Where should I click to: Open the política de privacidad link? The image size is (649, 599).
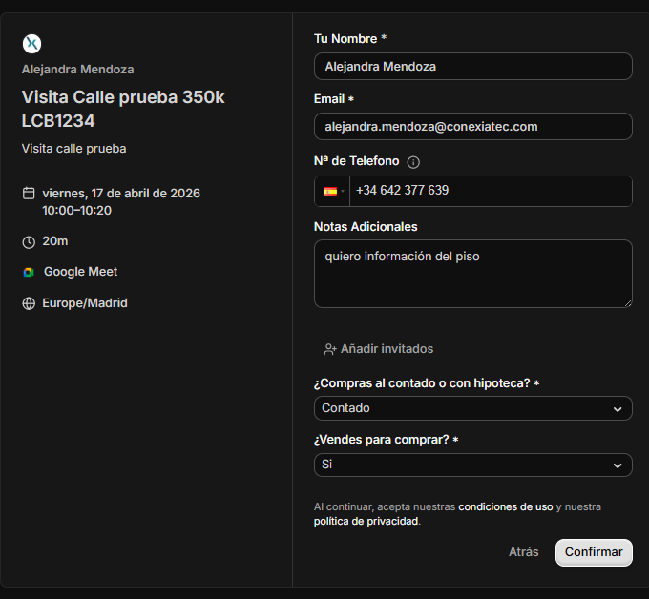366,522
